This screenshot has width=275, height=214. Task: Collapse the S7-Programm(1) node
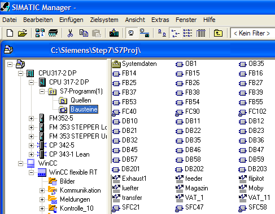(x=42, y=91)
